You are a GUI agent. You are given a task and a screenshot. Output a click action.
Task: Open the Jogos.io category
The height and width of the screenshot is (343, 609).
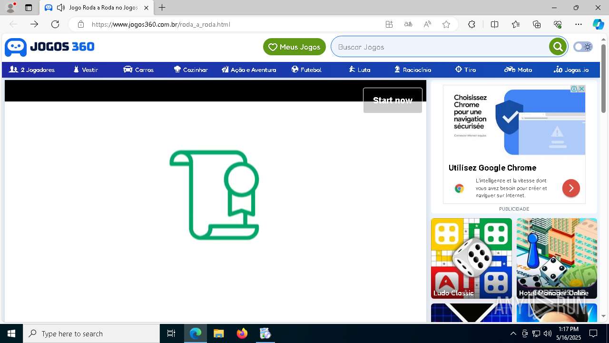[x=571, y=70]
